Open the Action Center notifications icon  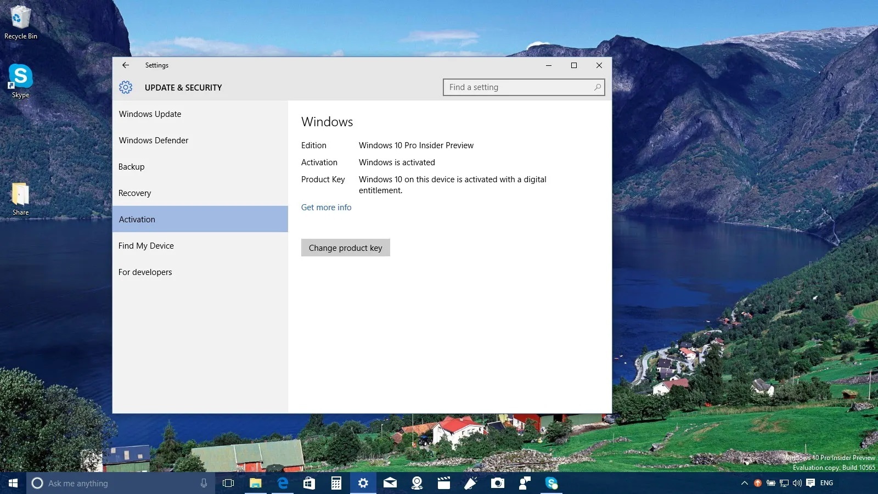(811, 483)
